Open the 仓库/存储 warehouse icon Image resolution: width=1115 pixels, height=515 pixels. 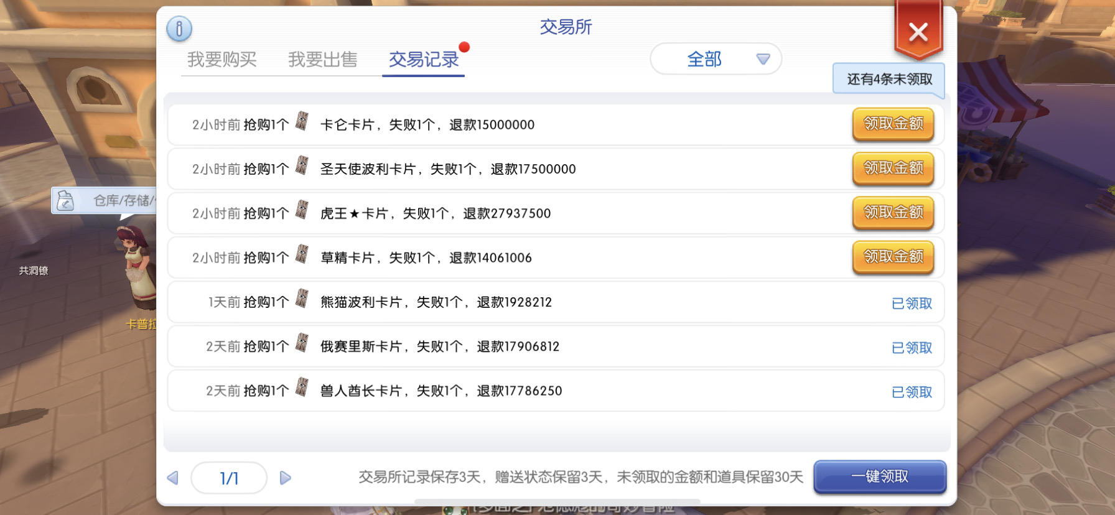pyautogui.click(x=66, y=201)
